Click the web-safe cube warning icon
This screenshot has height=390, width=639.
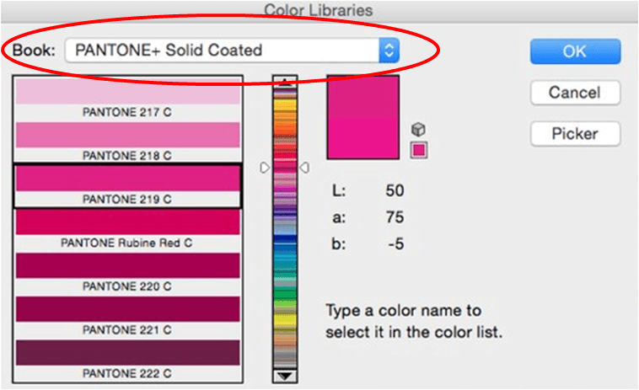418,129
